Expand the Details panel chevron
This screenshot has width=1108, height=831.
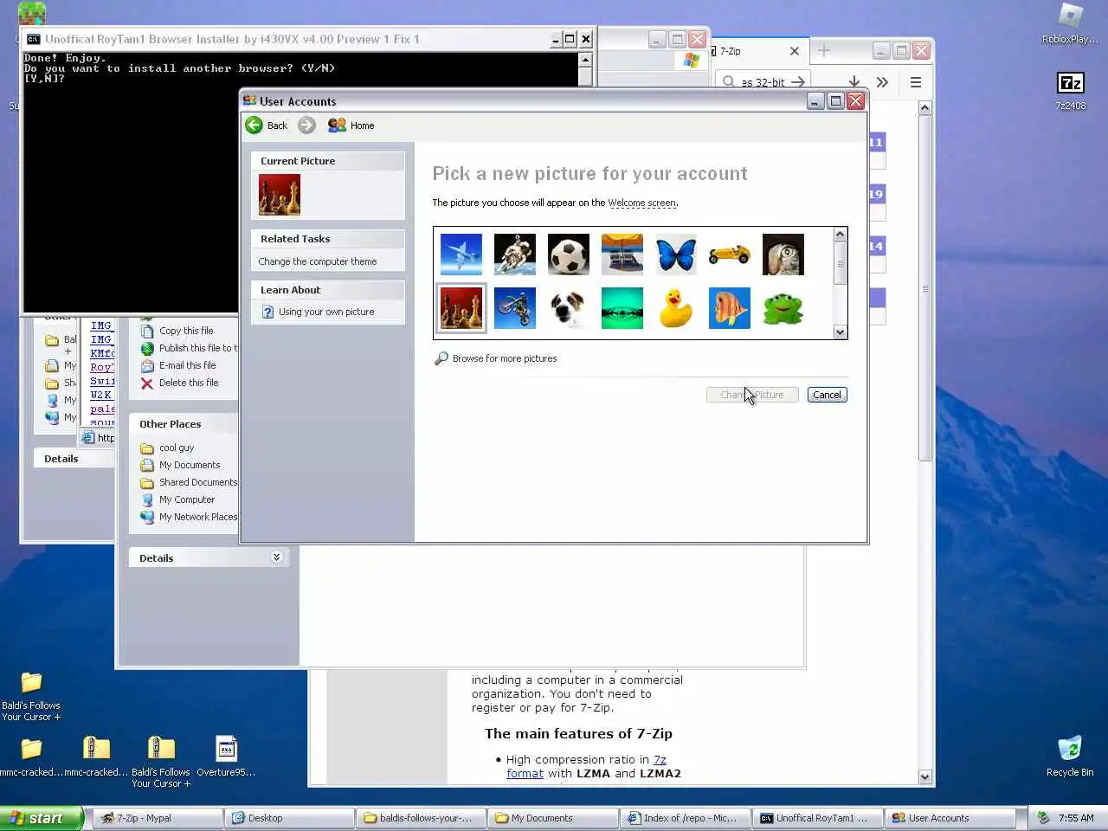(x=276, y=557)
